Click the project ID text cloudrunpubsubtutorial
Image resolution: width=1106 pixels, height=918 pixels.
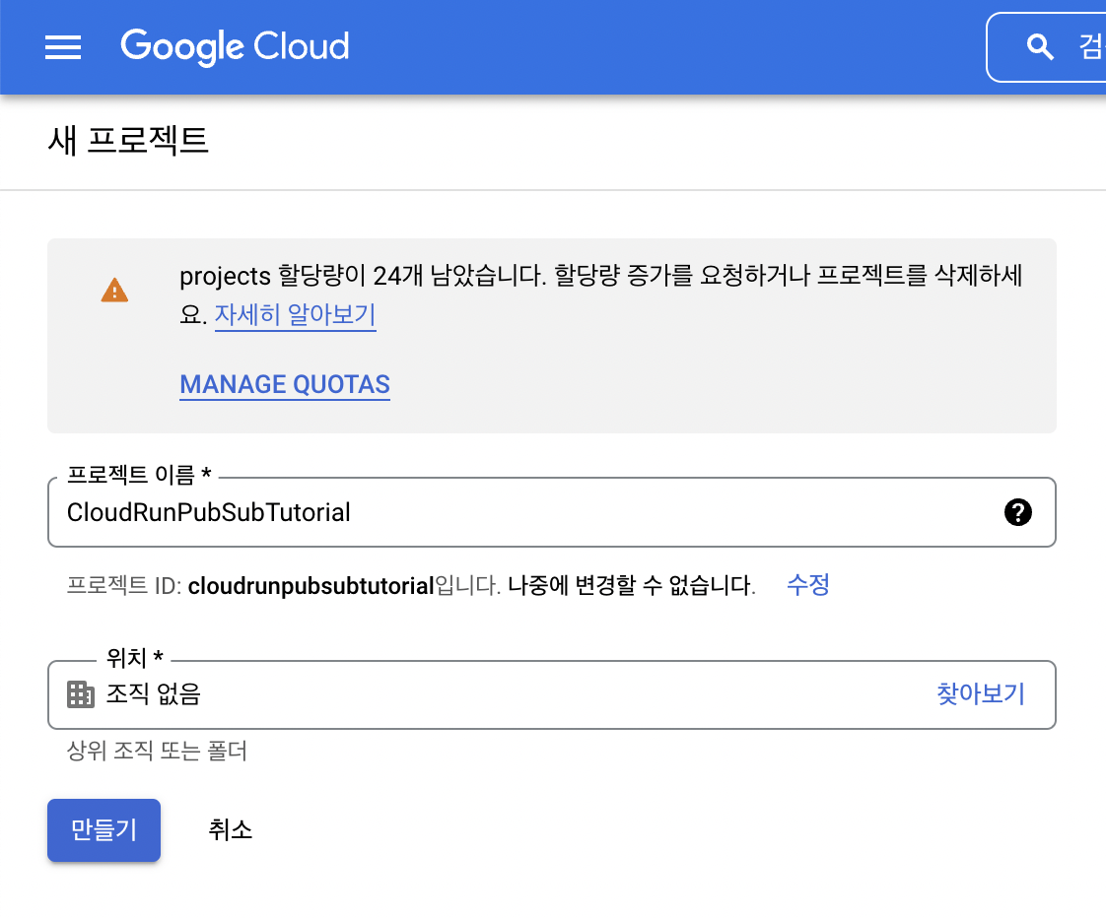pos(311,585)
